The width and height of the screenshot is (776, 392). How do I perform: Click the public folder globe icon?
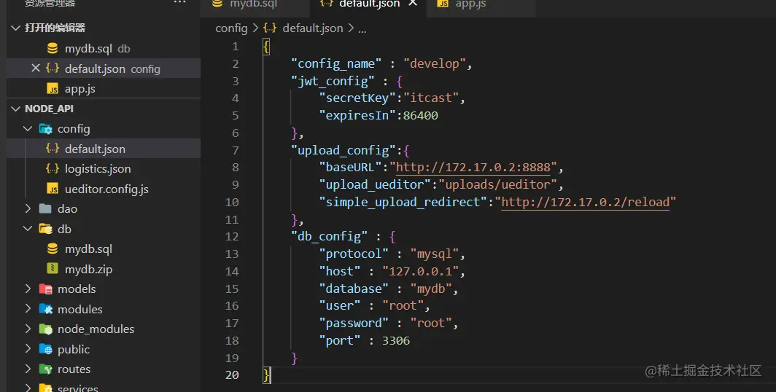[45, 349]
